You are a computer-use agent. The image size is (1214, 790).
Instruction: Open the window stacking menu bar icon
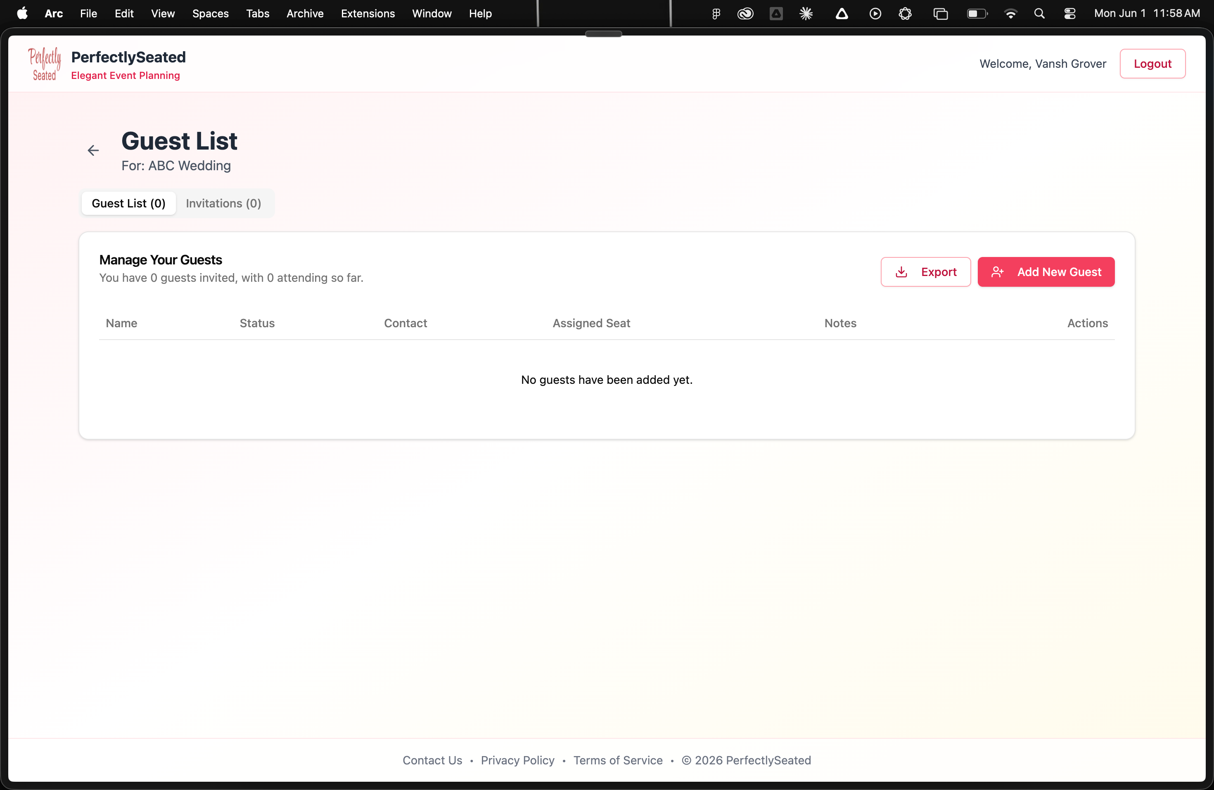tap(941, 14)
